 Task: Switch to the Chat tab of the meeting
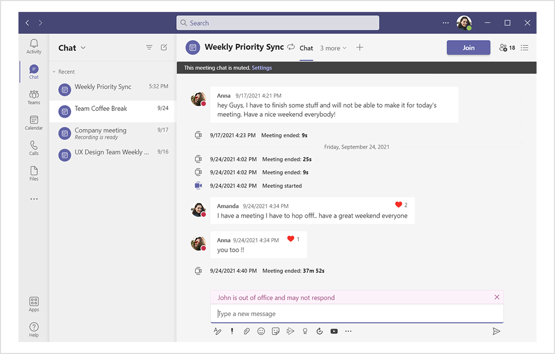[306, 48]
